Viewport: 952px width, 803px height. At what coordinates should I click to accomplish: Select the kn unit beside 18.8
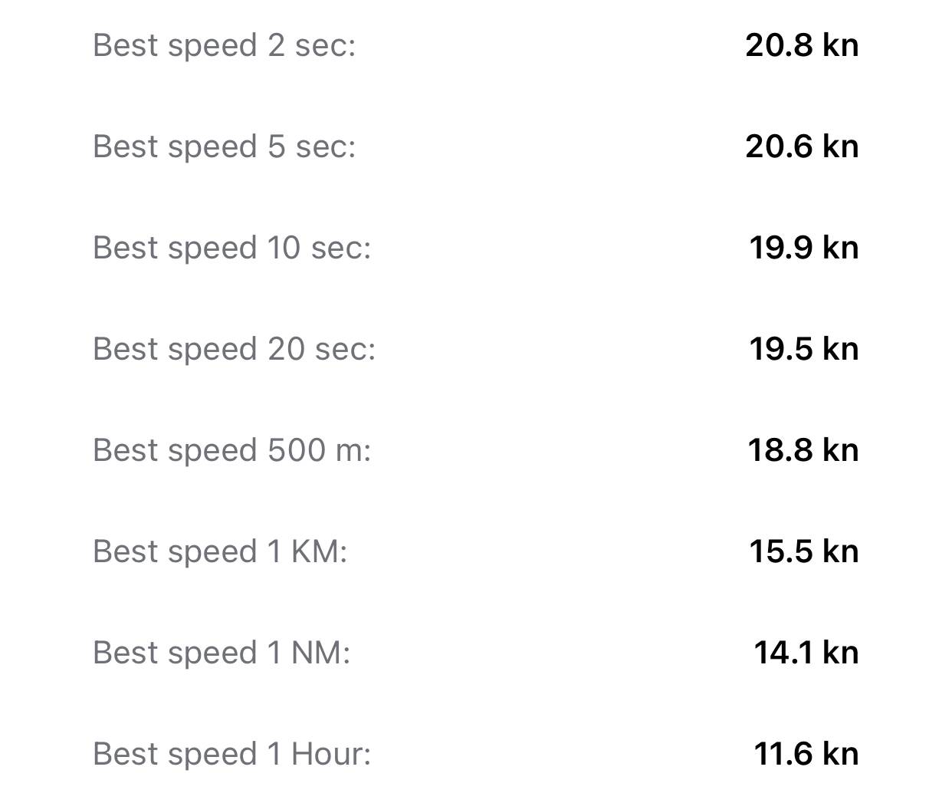(841, 451)
